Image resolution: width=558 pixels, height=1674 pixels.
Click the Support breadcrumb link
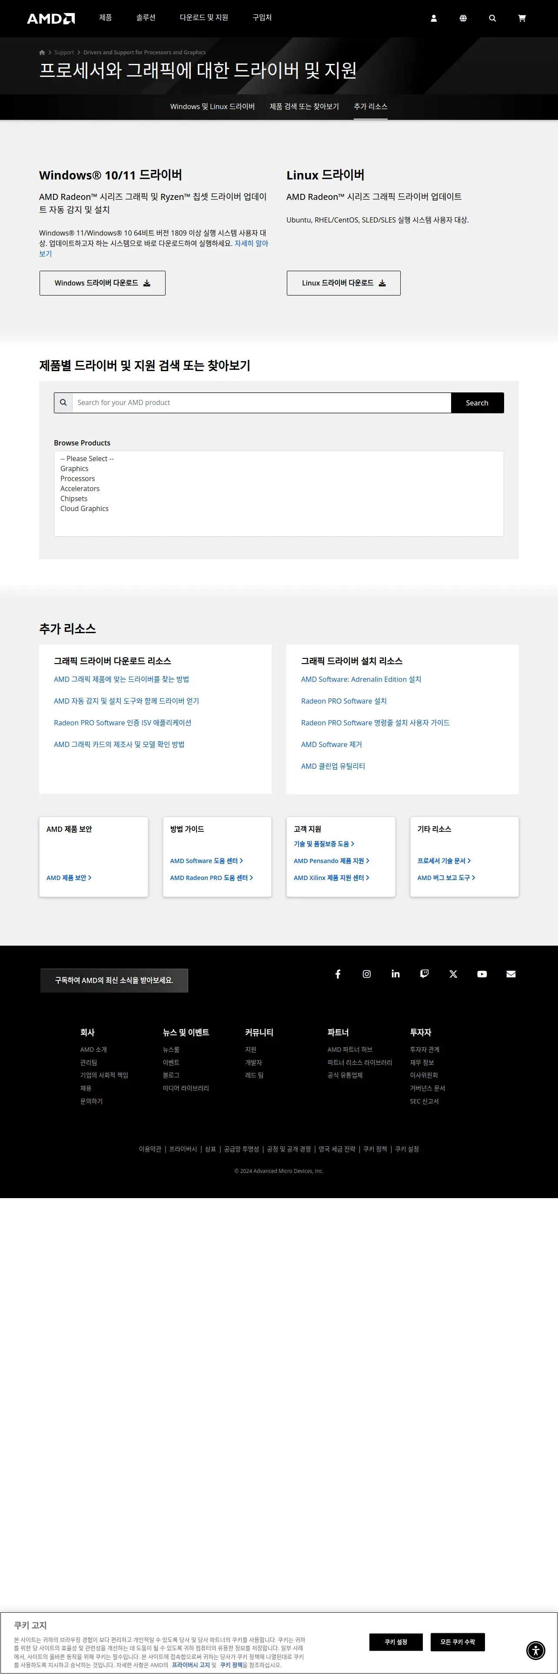point(63,53)
